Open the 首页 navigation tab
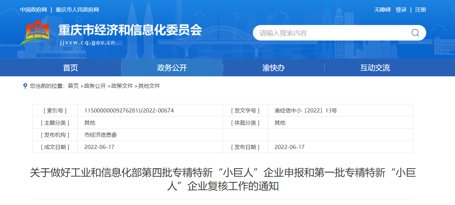Image resolution: width=455 pixels, height=205 pixels. pyautogui.click(x=70, y=68)
